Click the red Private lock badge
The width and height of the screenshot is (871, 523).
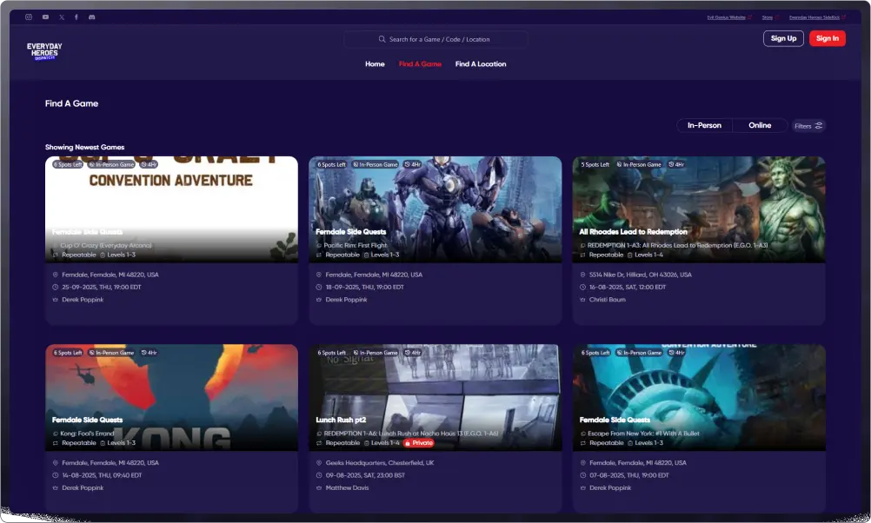418,443
